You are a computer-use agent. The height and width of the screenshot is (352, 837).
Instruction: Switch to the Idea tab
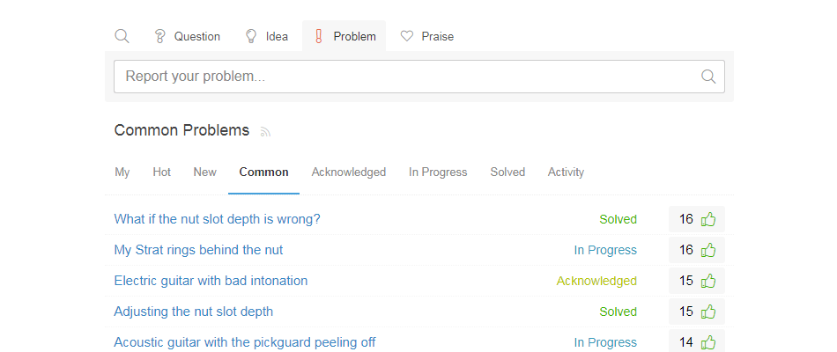266,36
